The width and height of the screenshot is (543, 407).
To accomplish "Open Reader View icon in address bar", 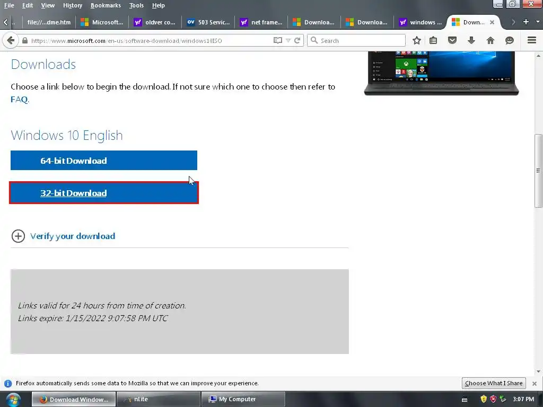I will click(278, 40).
